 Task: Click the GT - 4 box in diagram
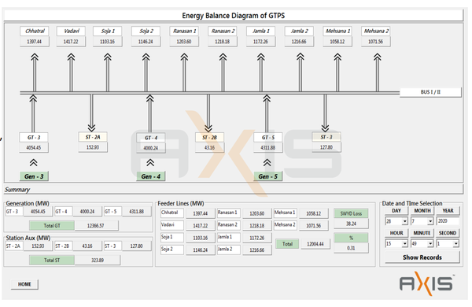(151, 138)
